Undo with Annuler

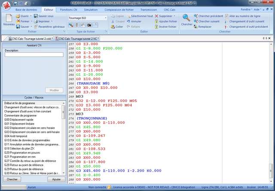(x=134, y=21)
